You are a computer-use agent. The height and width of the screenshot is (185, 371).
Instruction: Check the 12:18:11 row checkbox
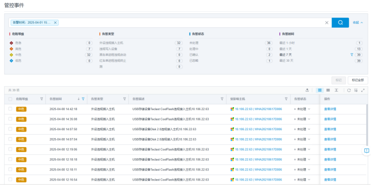[x=10, y=169]
